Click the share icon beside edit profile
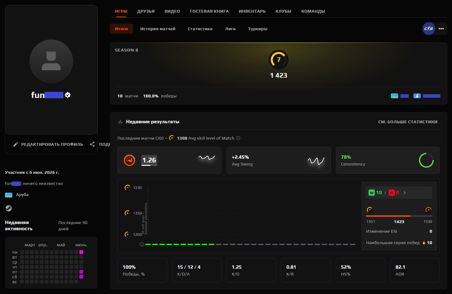452x294 pixels. (x=92, y=144)
